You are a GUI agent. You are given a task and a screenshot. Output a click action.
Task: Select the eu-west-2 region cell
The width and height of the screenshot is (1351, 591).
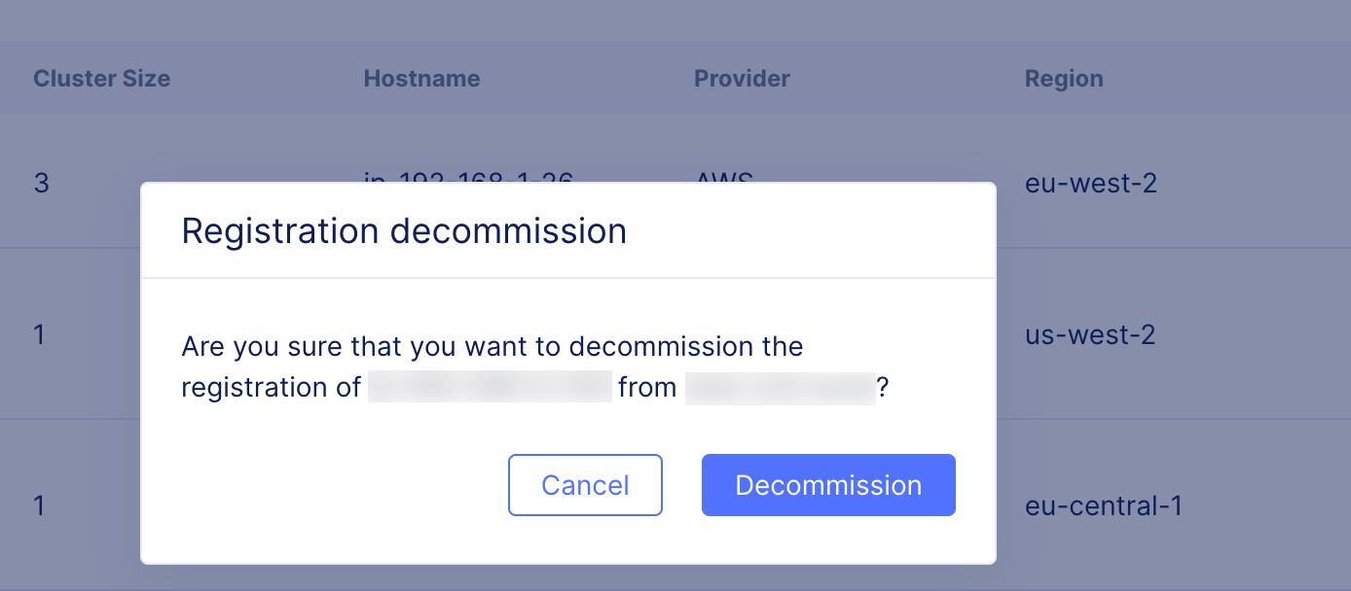pyautogui.click(x=1090, y=183)
